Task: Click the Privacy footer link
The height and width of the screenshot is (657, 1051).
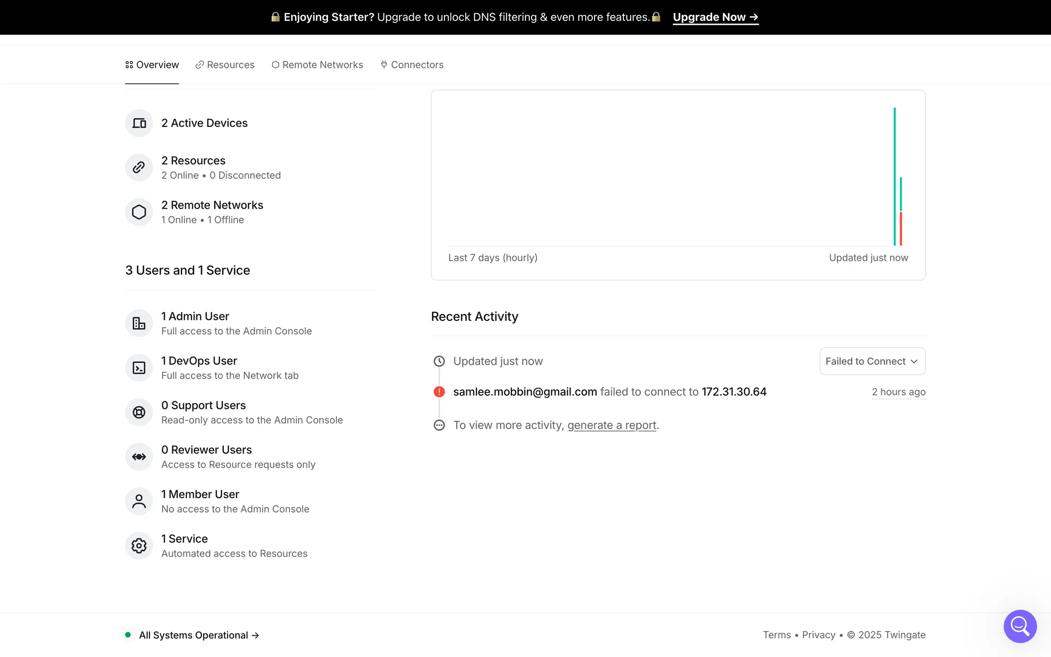Action: pos(818,635)
